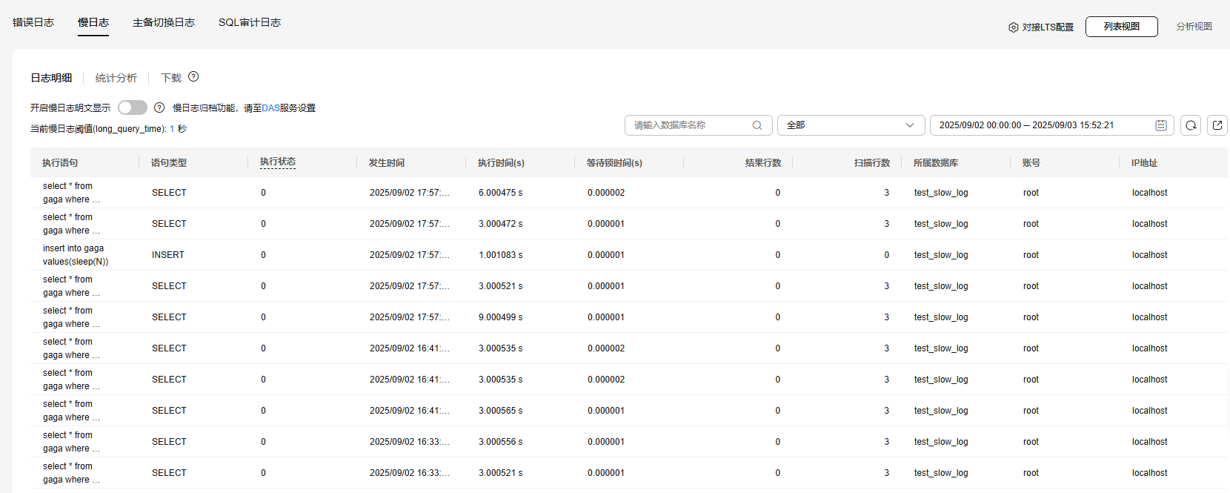Open the calendar date picker icon
The height and width of the screenshot is (493, 1230).
tap(1161, 125)
